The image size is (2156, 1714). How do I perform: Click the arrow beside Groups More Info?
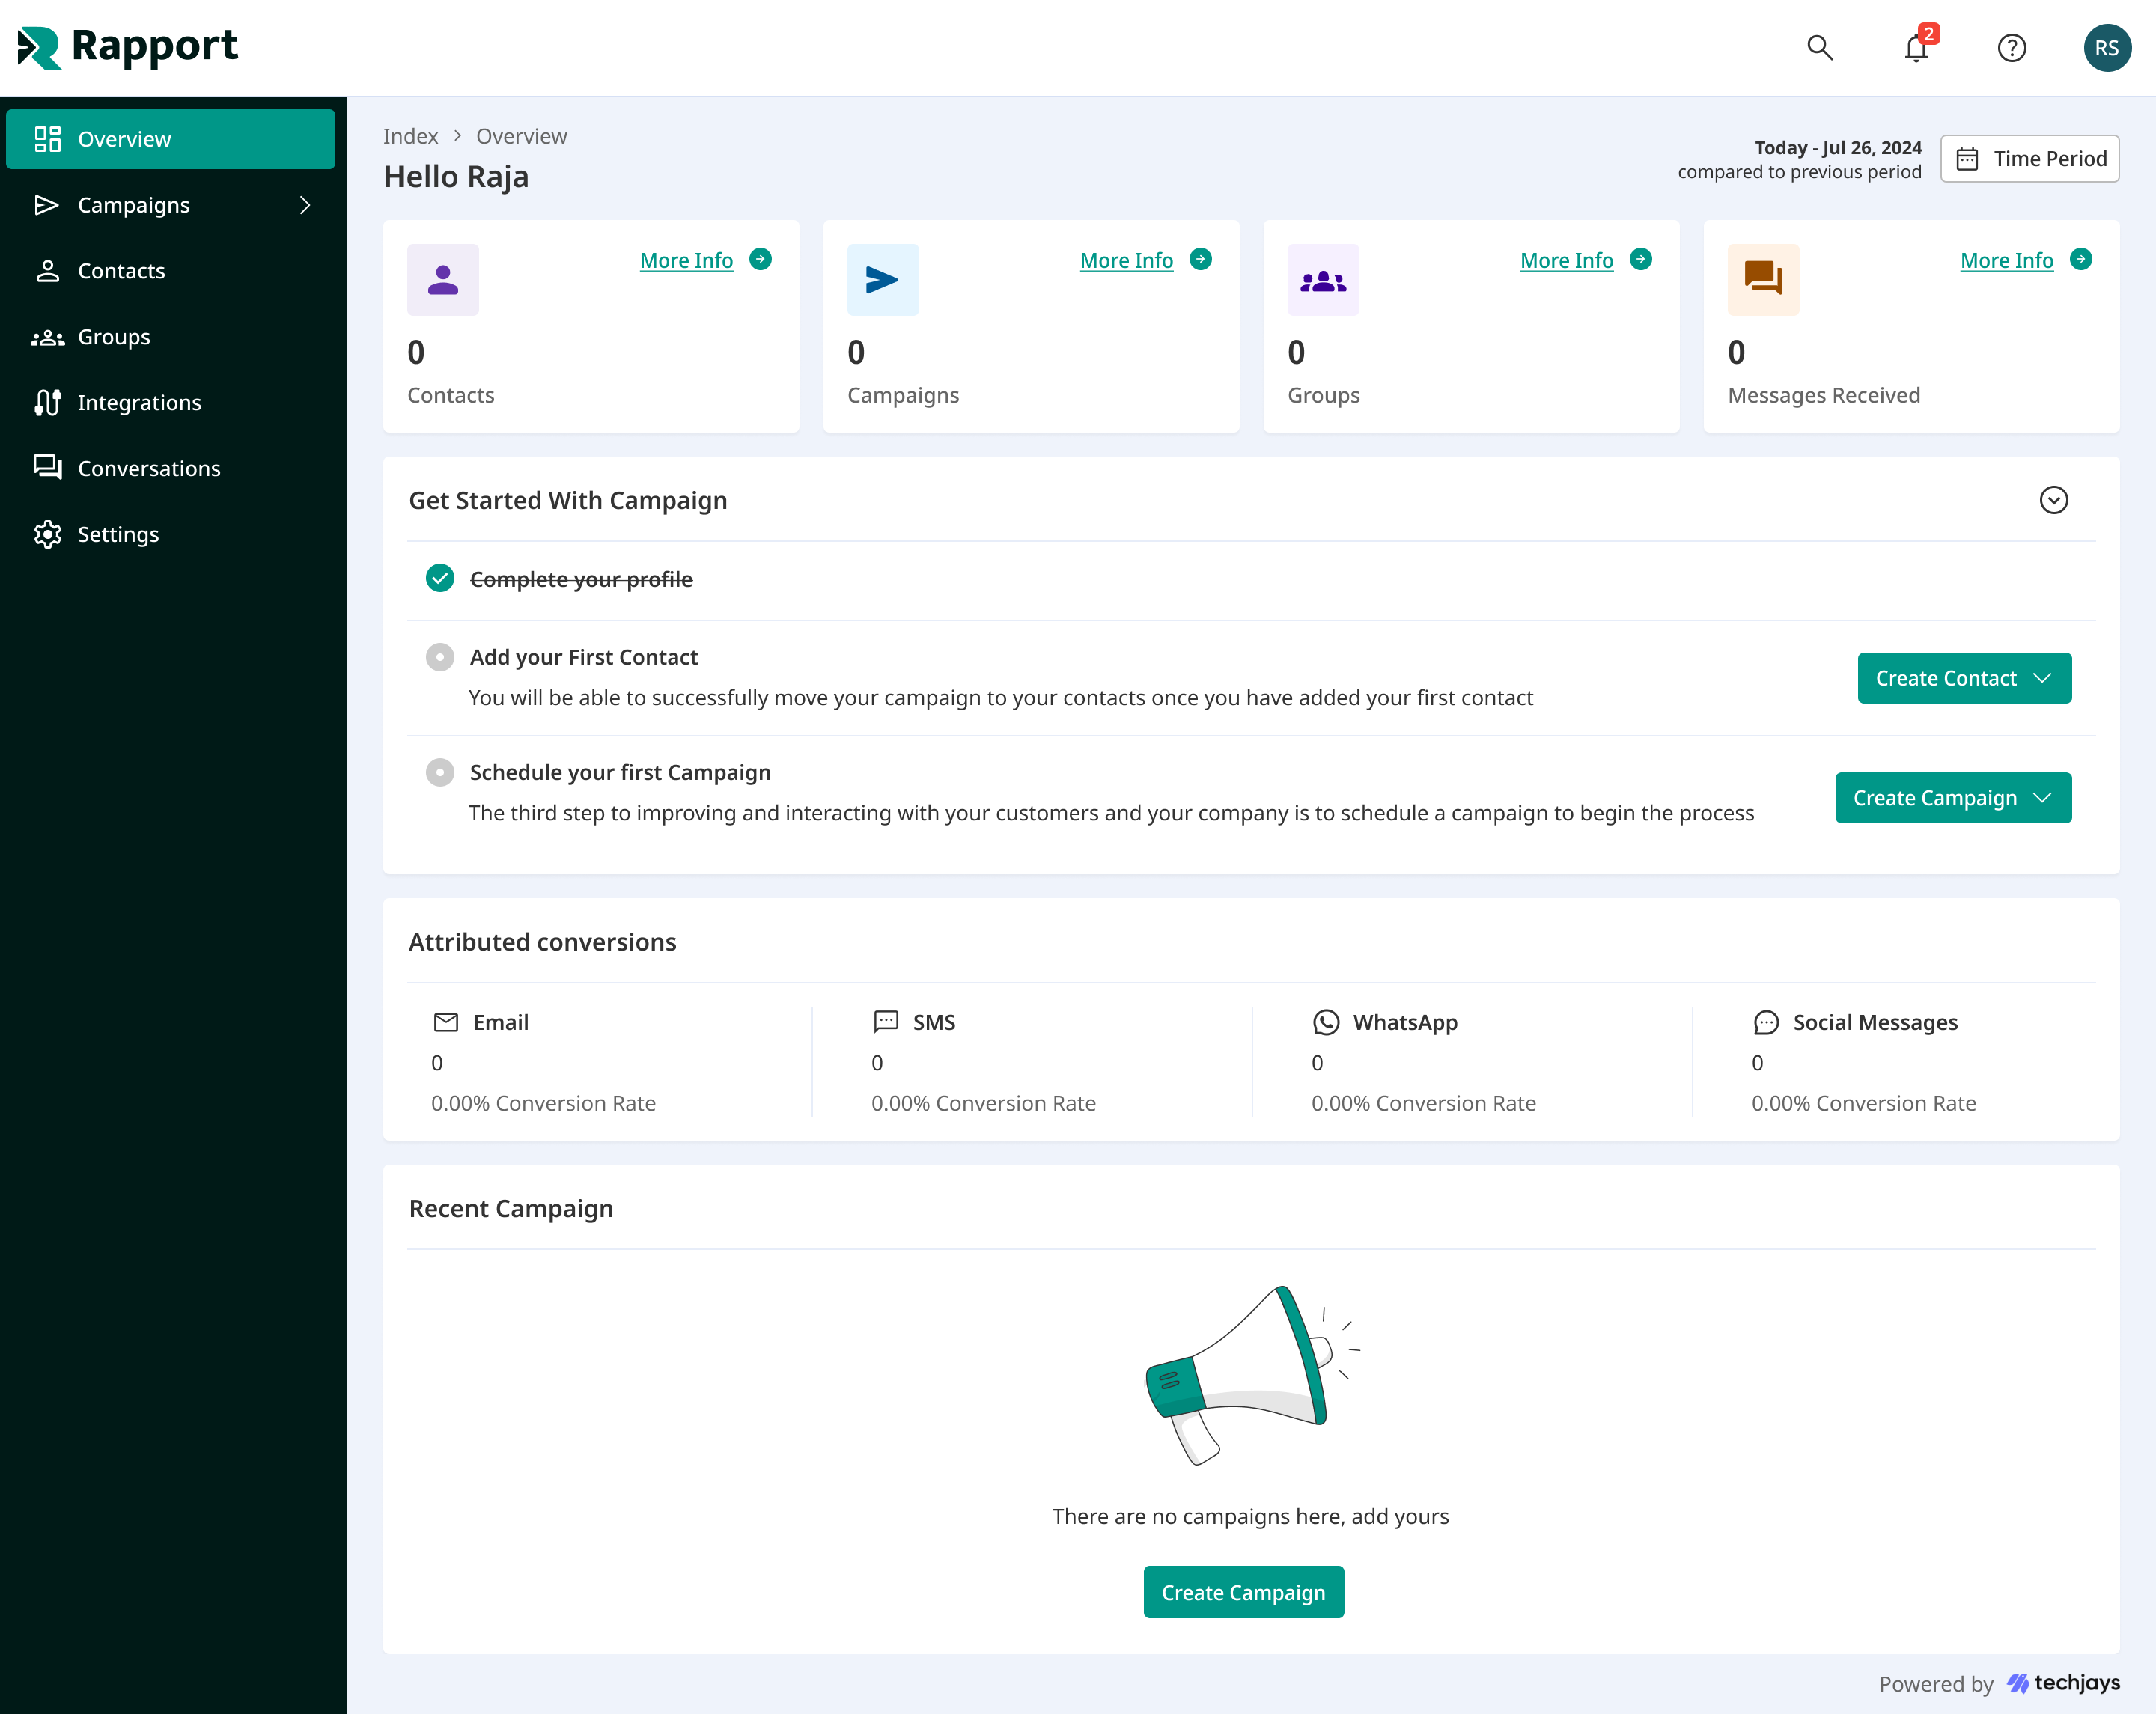point(1640,259)
